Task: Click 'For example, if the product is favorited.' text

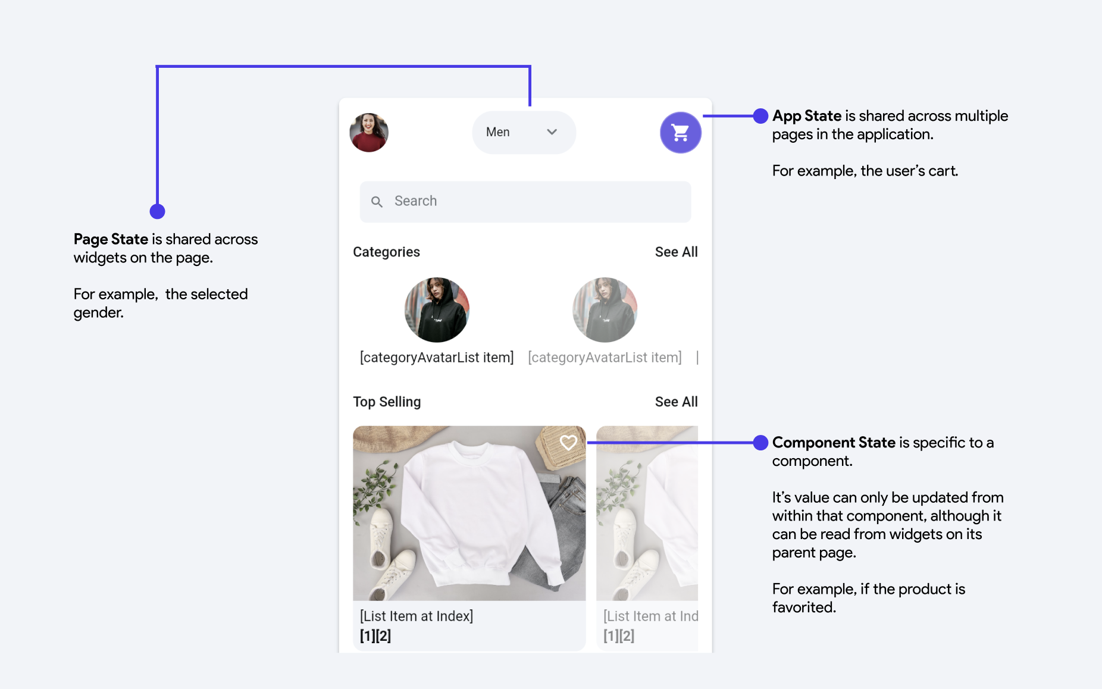Action: point(869,598)
